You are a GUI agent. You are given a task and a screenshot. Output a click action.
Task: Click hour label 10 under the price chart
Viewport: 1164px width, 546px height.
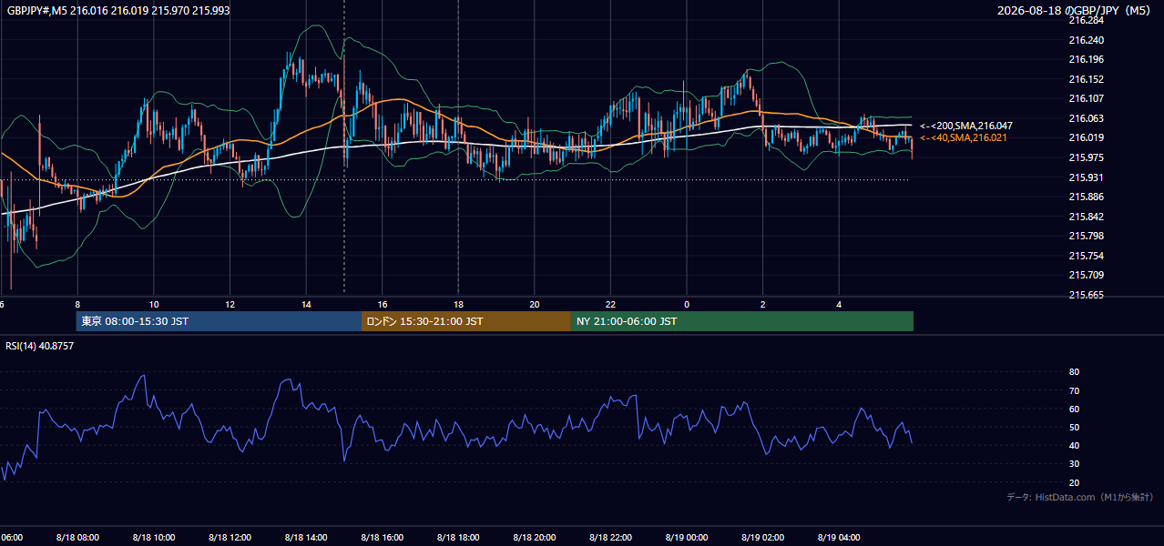pyautogui.click(x=154, y=305)
